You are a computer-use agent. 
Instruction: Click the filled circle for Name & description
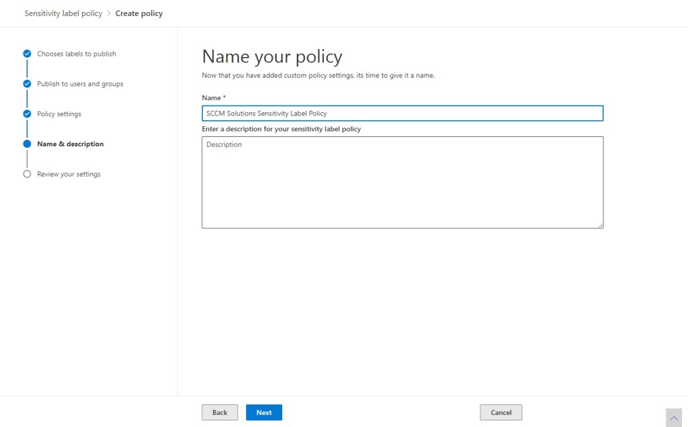(x=27, y=144)
